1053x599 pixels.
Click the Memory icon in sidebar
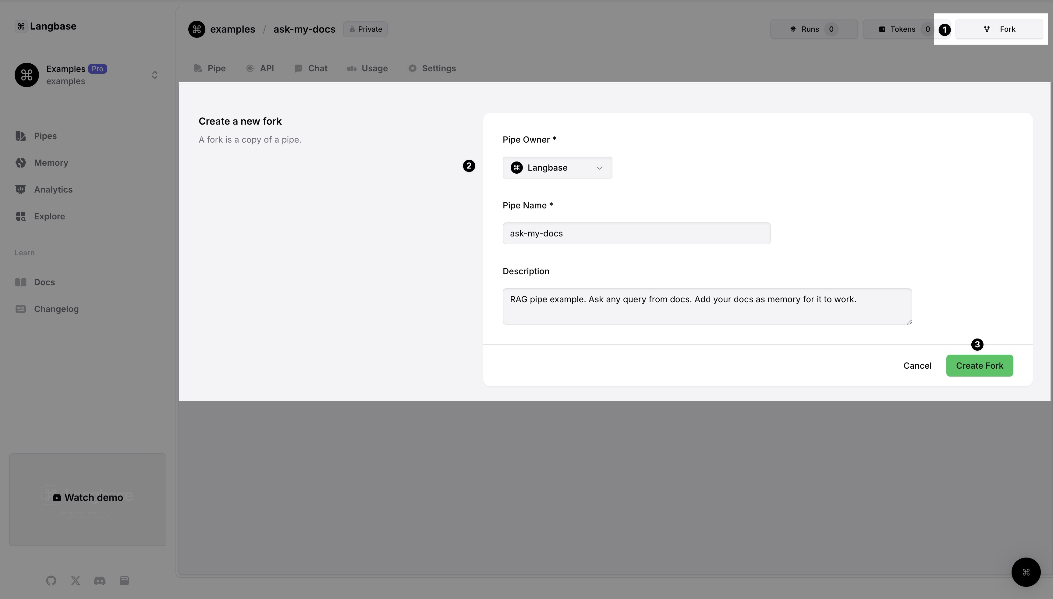click(21, 162)
